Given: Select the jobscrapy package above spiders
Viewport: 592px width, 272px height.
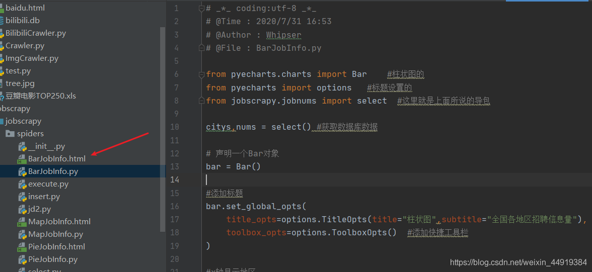Looking at the screenshot, I should coord(23,121).
